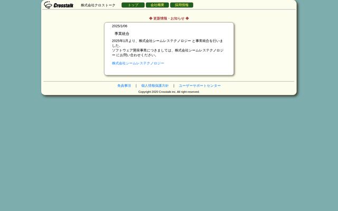This screenshot has width=338, height=211.
Task: Click the 更新情報・お知らせ heading
Action: pyautogui.click(x=169, y=18)
